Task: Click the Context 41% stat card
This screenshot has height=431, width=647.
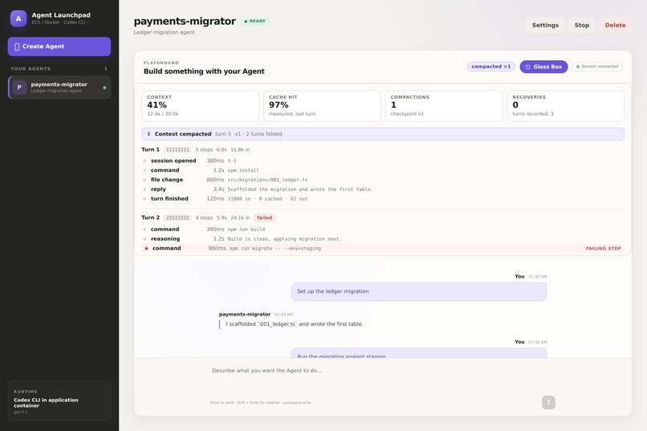Action: coord(200,106)
